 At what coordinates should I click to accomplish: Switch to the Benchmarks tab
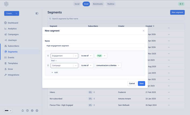pos(98,4)
